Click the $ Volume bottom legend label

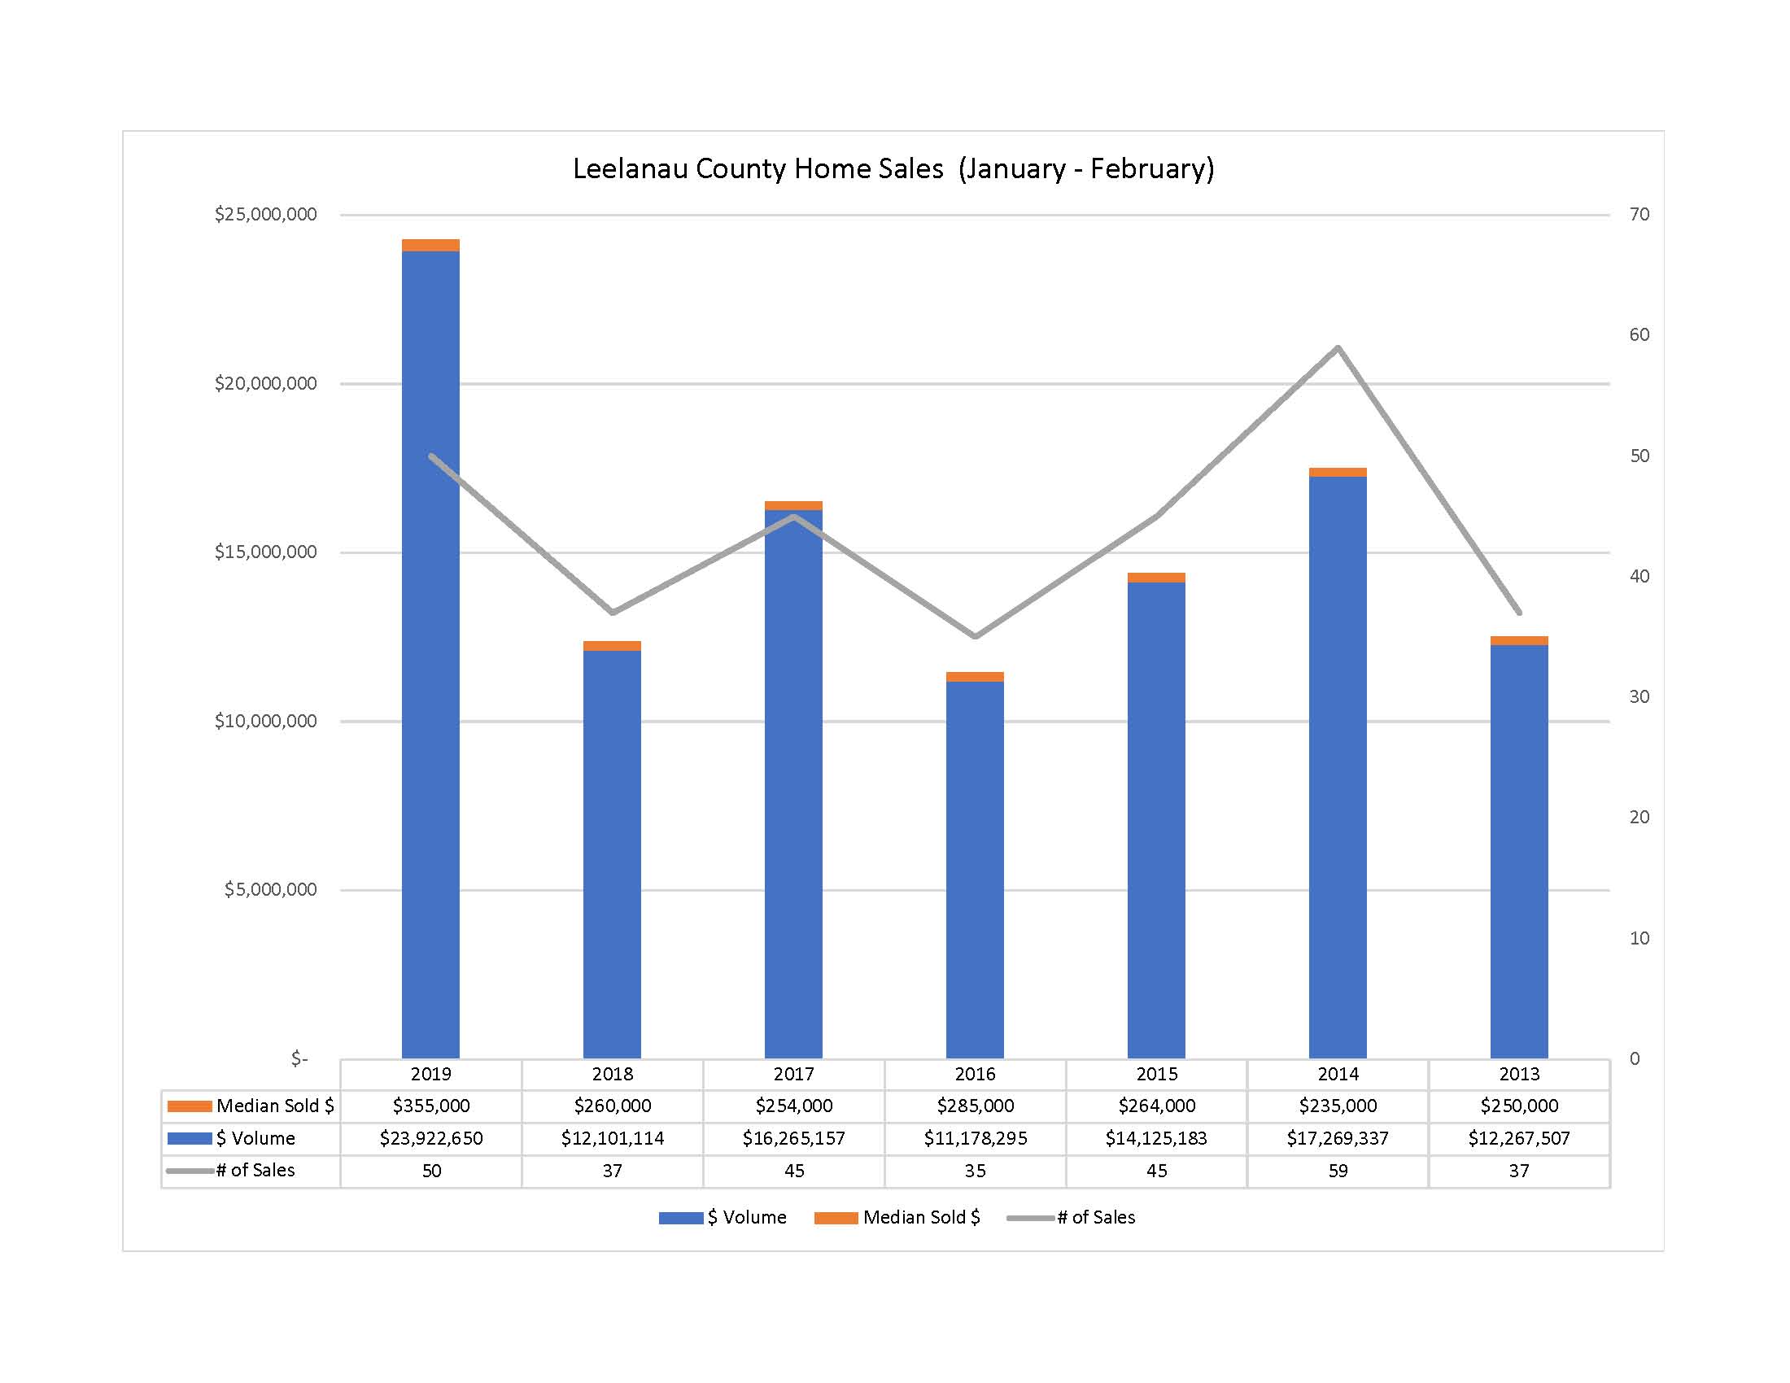point(747,1218)
